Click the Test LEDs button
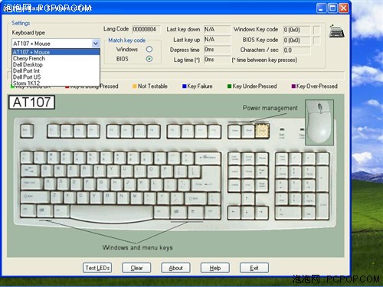 click(x=97, y=268)
